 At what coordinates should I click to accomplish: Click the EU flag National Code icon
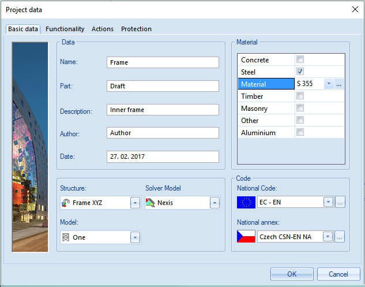246,202
